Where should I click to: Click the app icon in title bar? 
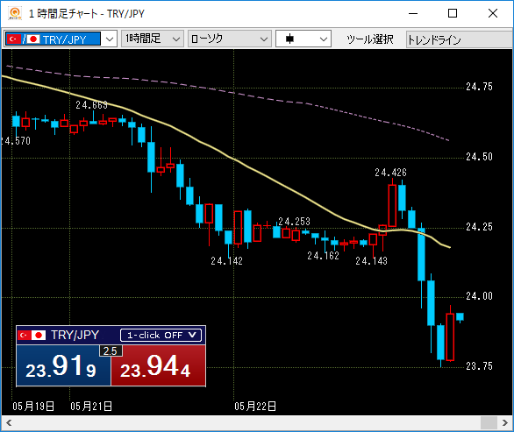(x=15, y=13)
